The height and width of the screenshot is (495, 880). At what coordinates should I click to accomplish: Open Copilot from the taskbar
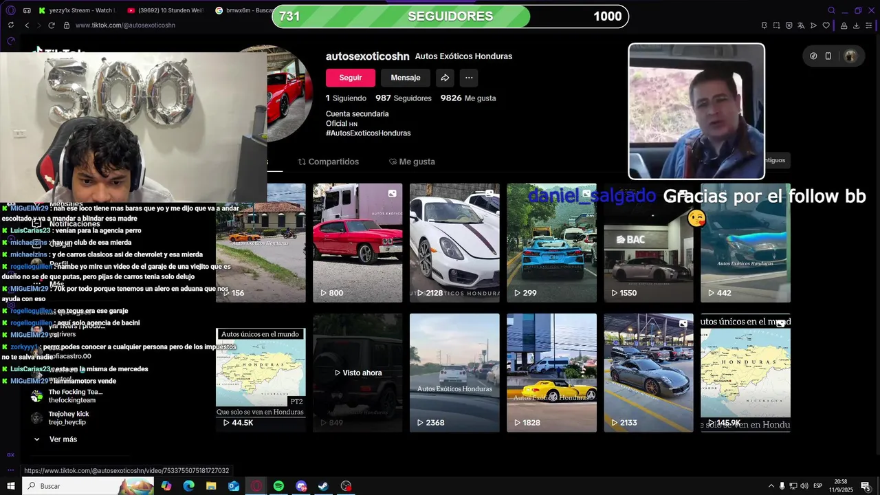[166, 486]
